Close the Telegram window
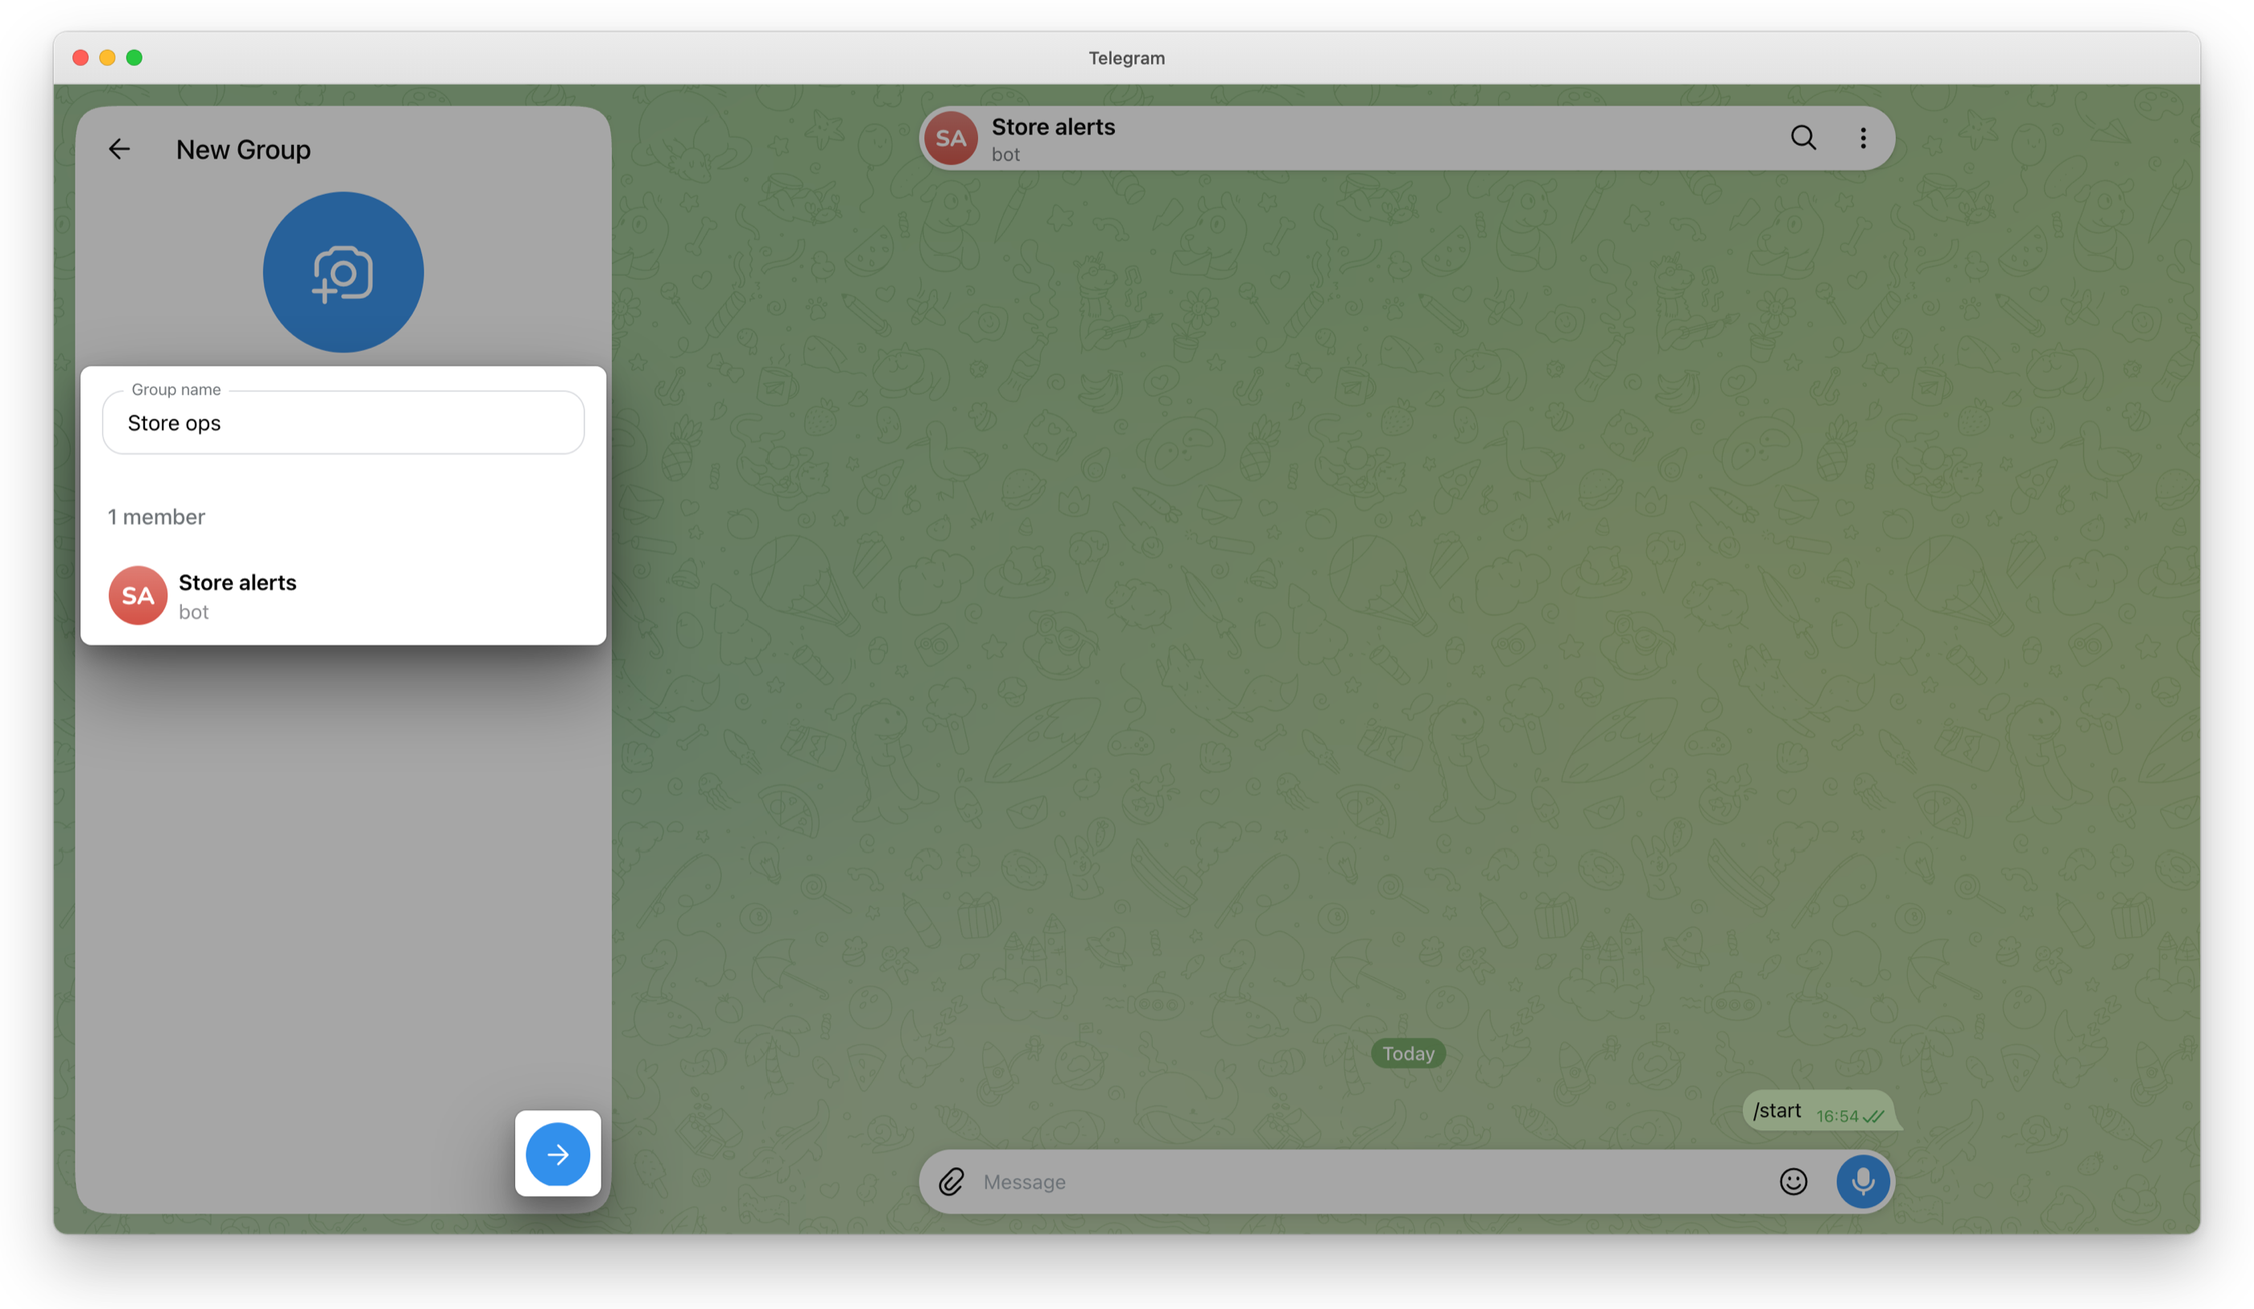This screenshot has height=1309, width=2254. [80, 58]
